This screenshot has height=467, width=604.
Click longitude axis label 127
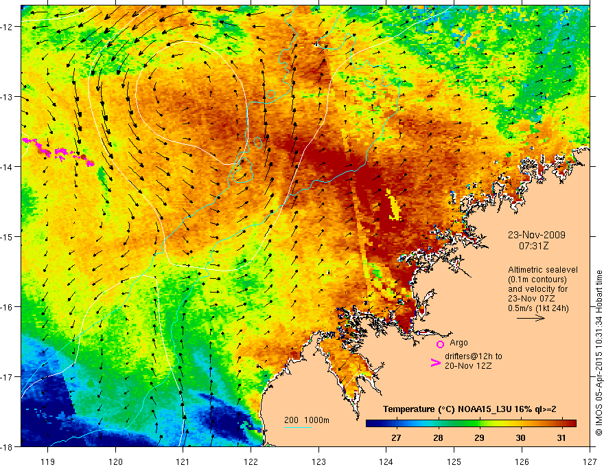(590, 462)
